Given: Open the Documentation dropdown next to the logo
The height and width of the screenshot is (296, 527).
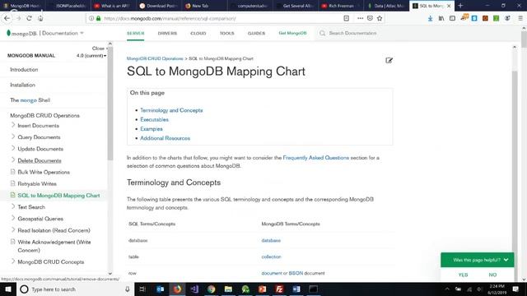Looking at the screenshot, I should [x=63, y=33].
